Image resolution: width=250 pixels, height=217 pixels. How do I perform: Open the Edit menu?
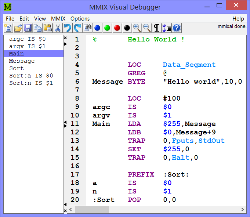coord(24,19)
